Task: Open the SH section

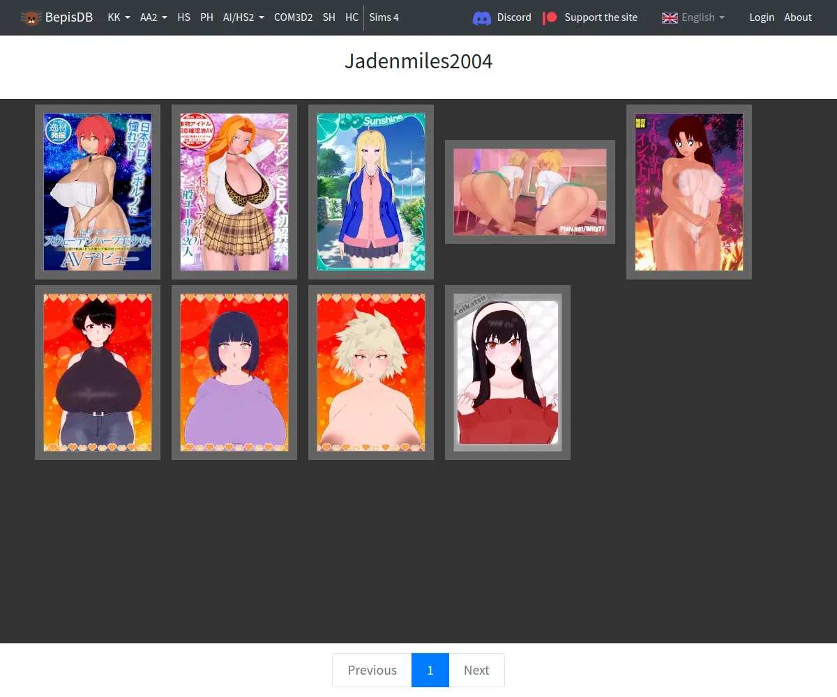Action: coord(329,17)
